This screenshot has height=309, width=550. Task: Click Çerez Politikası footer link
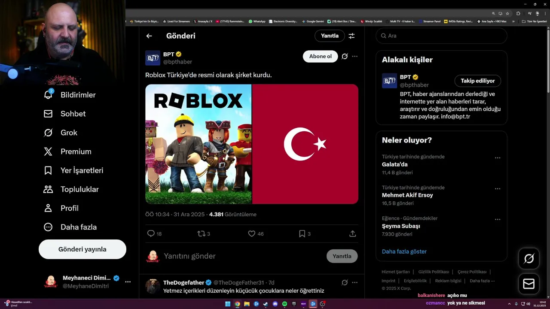click(472, 272)
